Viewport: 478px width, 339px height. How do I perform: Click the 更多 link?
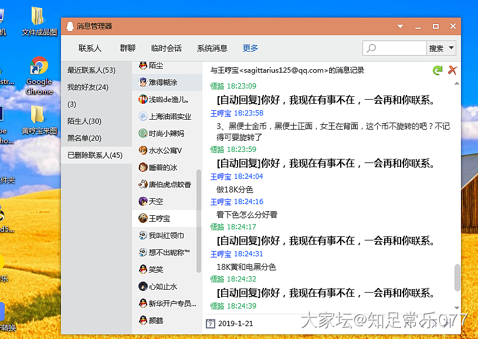pyautogui.click(x=250, y=48)
